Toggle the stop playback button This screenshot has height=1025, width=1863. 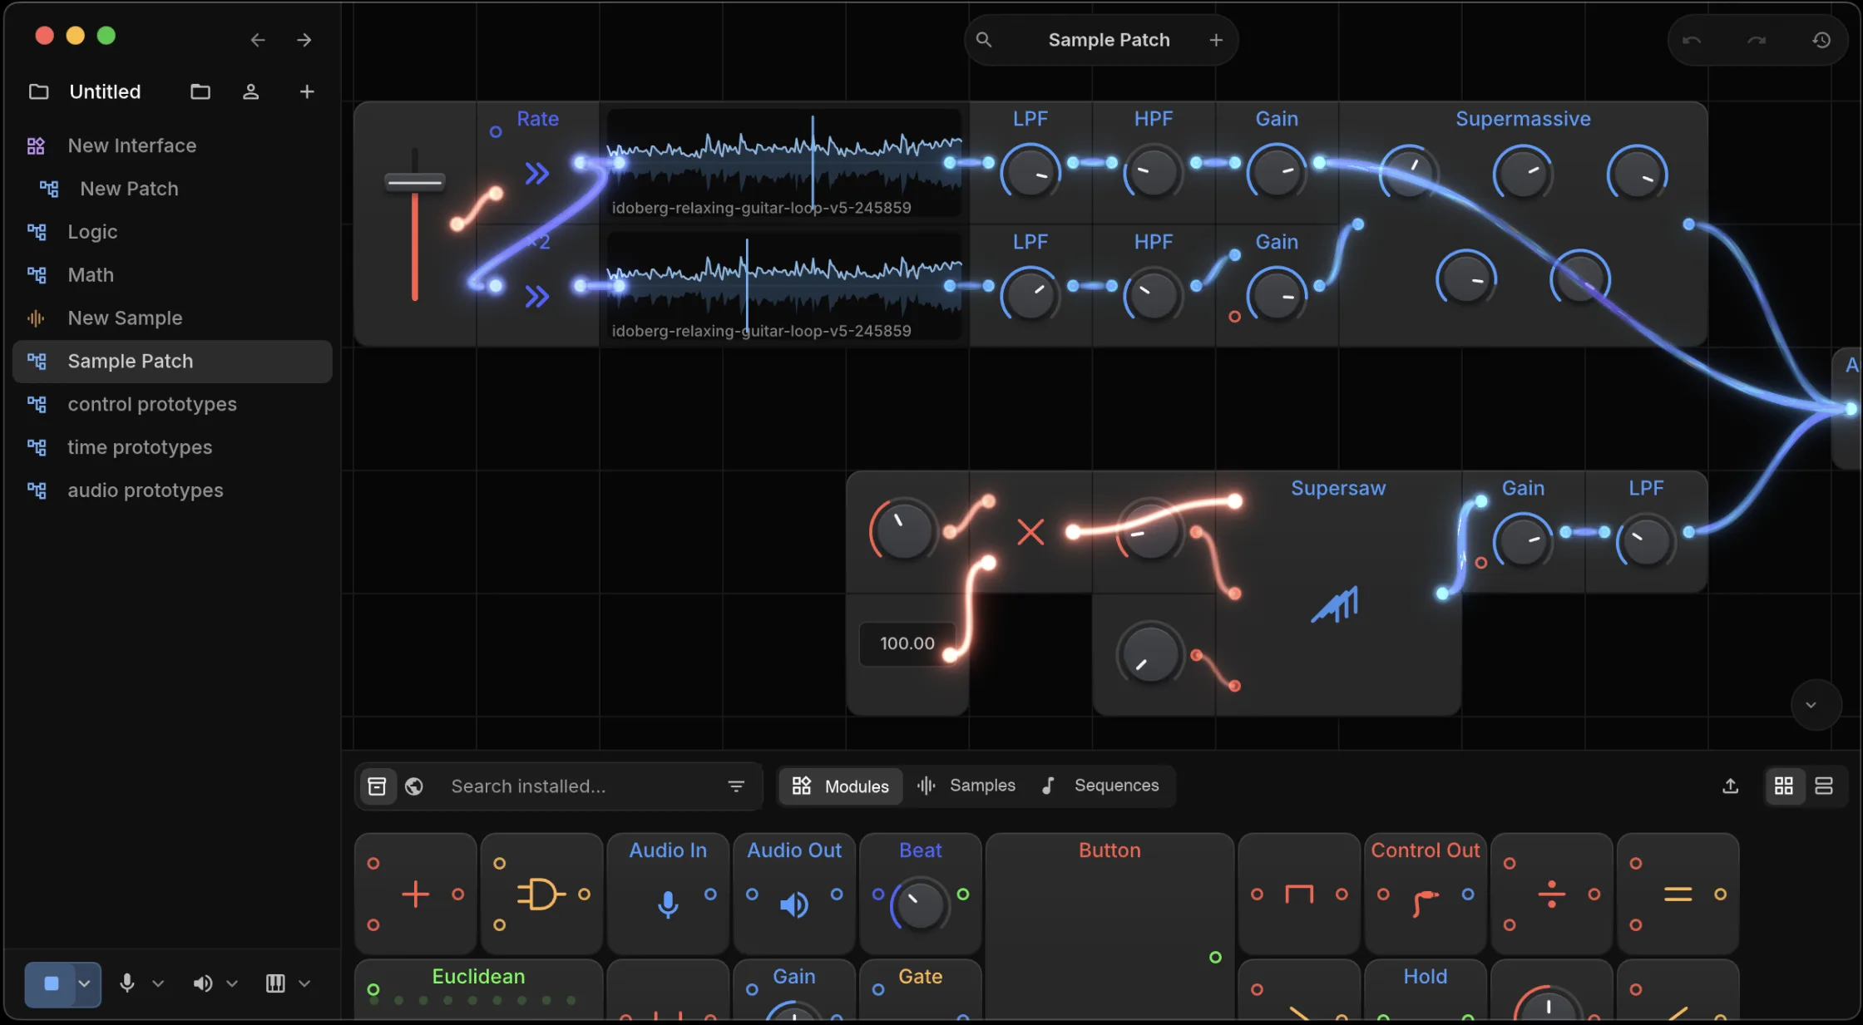[52, 983]
